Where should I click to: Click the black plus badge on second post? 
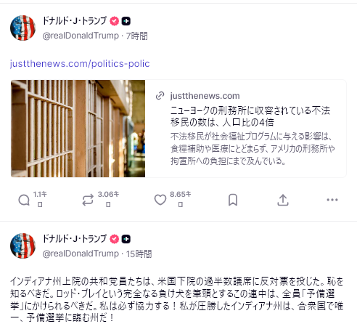tap(126, 239)
